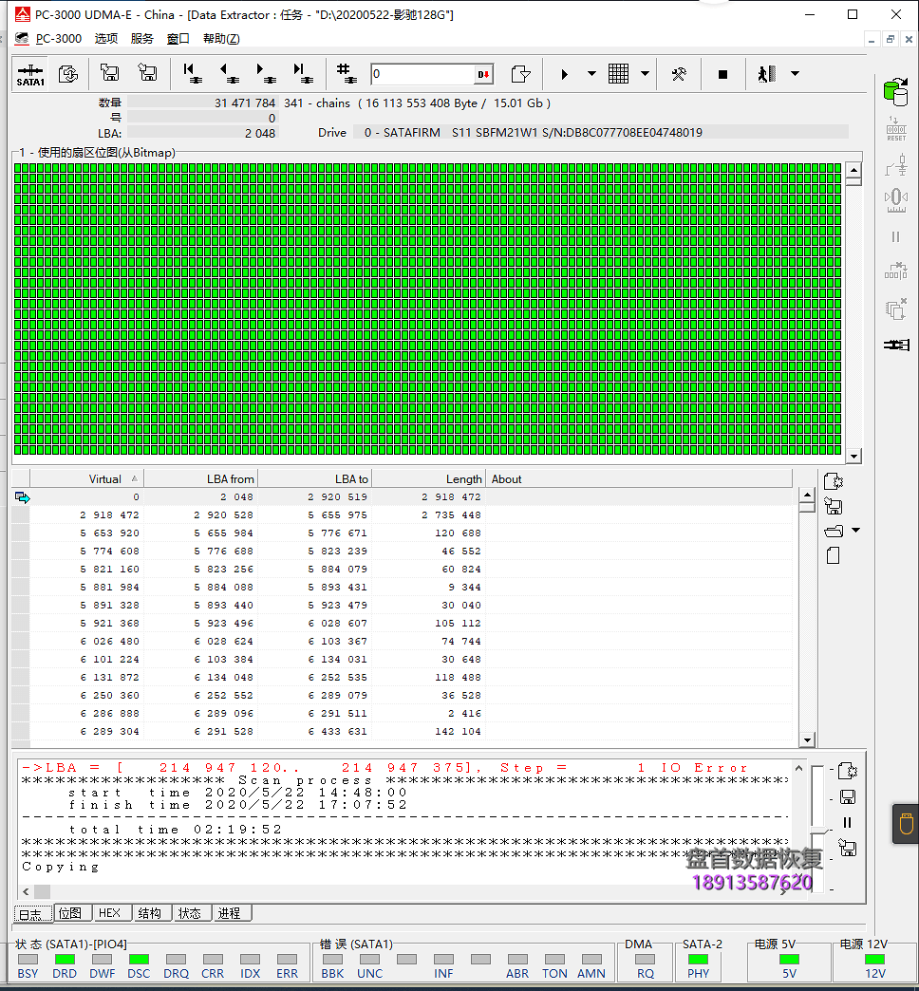Click chain table scrollbar down arrow
The height and width of the screenshot is (991, 919).
point(806,739)
